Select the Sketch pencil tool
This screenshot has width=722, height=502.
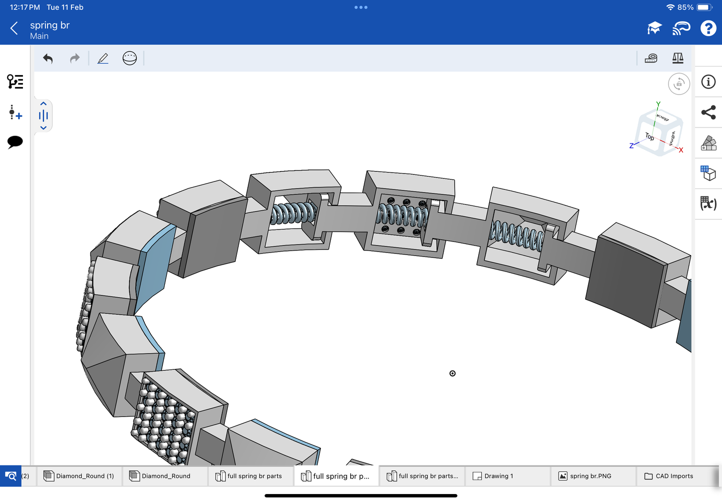[103, 58]
